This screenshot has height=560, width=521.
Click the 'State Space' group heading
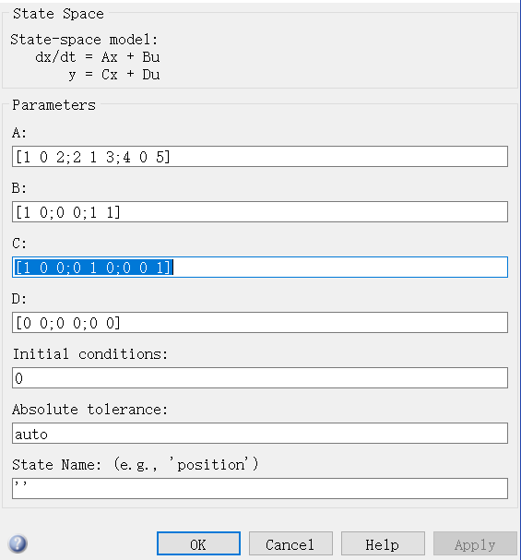[58, 14]
